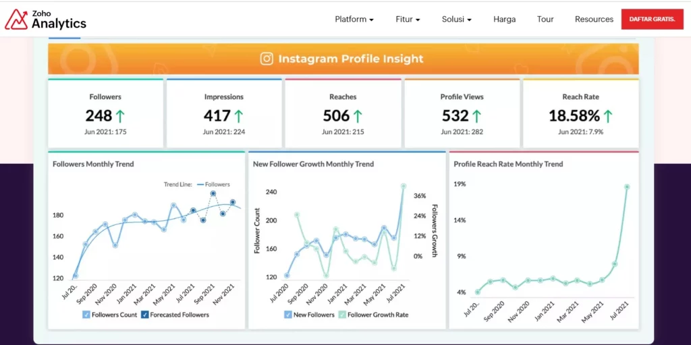Open the Platform dropdown menu
This screenshot has width=691, height=345.
coord(354,20)
